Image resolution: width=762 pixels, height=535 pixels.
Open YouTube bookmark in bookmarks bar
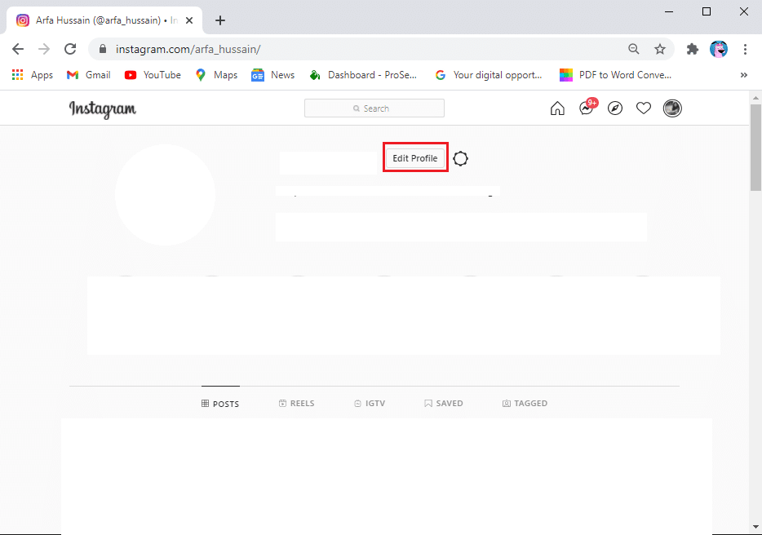point(153,75)
